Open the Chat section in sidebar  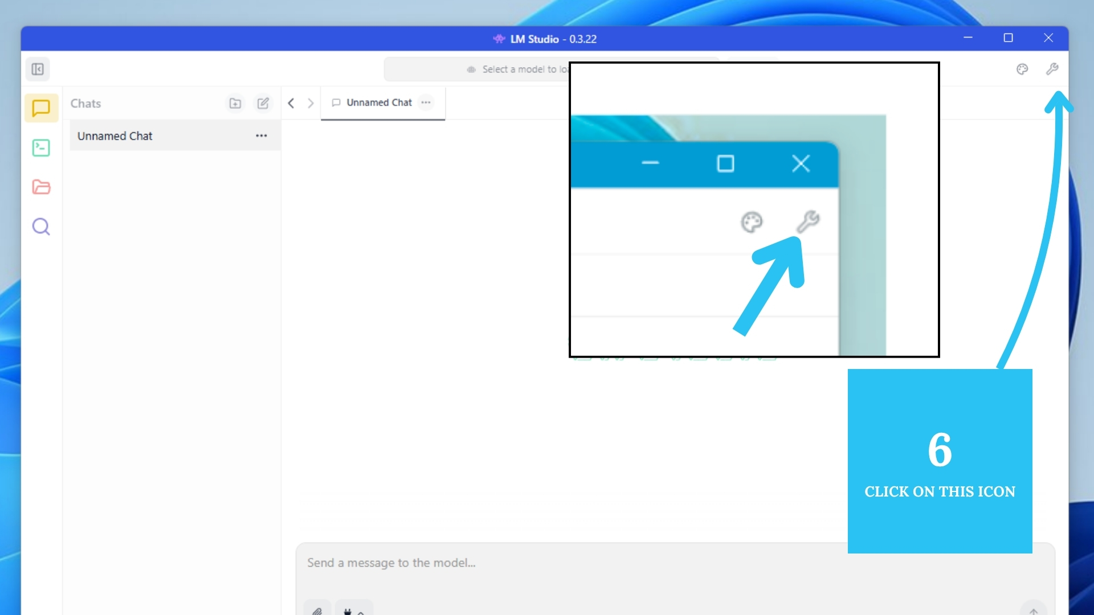[41, 108]
